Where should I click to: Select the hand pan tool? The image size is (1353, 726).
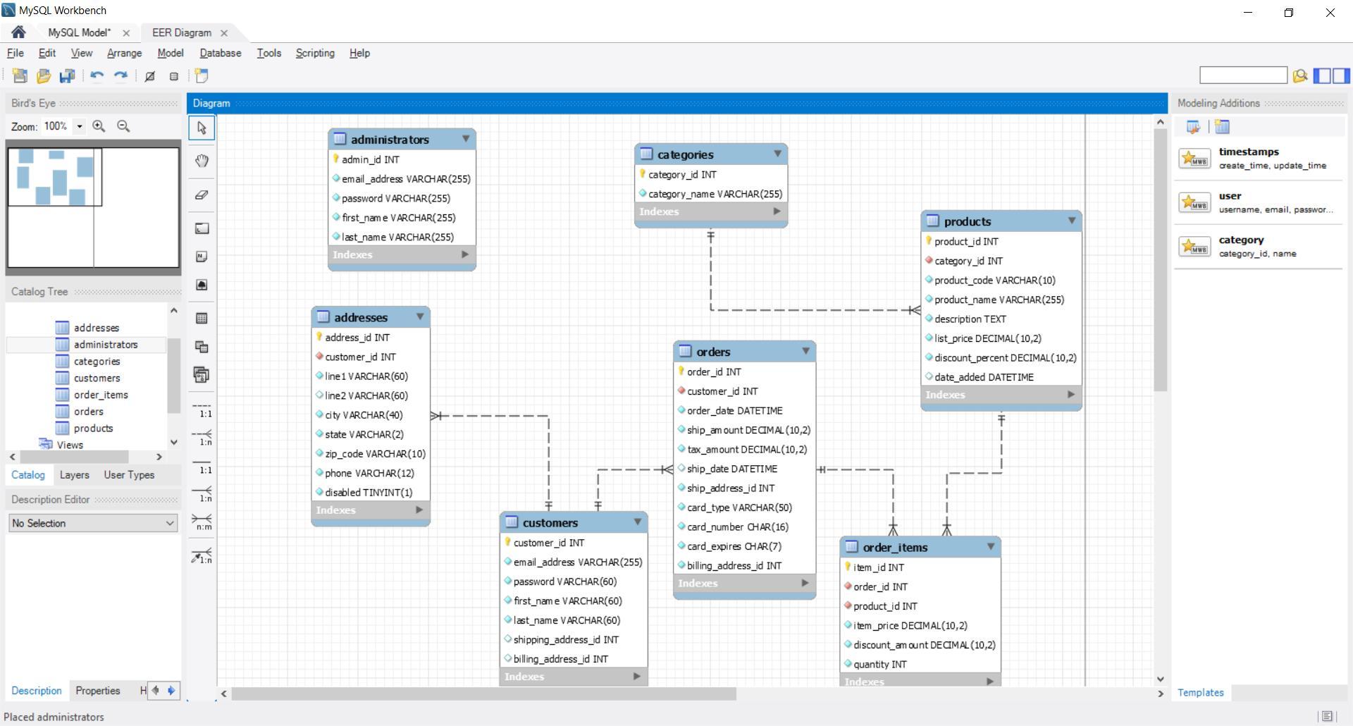pos(202,161)
